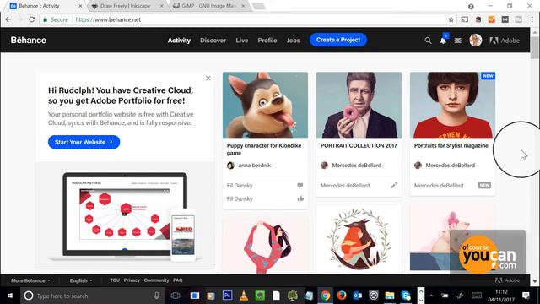Screen dimensions: 540x304
Task: Bookmark this page with the star icon
Action: (x=451, y=19)
